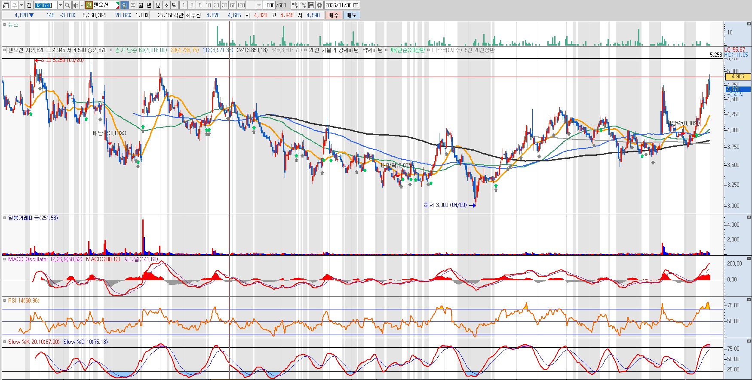Click the 팬오션 stock name box

[106, 5]
